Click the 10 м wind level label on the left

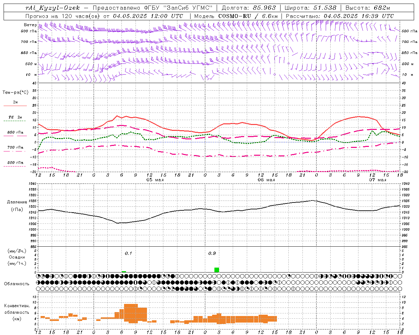[x=31, y=75]
